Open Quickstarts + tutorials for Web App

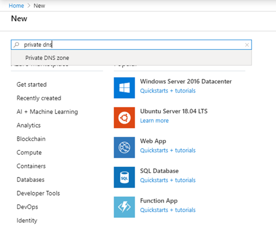pyautogui.click(x=168, y=150)
